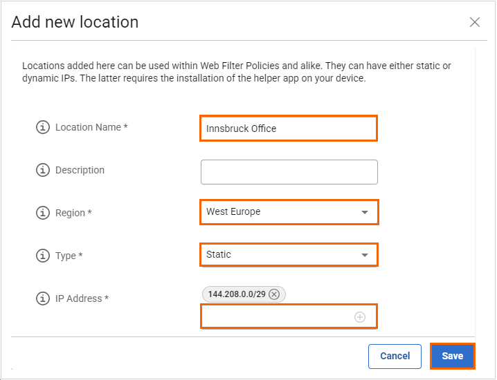Close the Add new location dialog
Viewport: 497px width, 380px height.
[475, 22]
